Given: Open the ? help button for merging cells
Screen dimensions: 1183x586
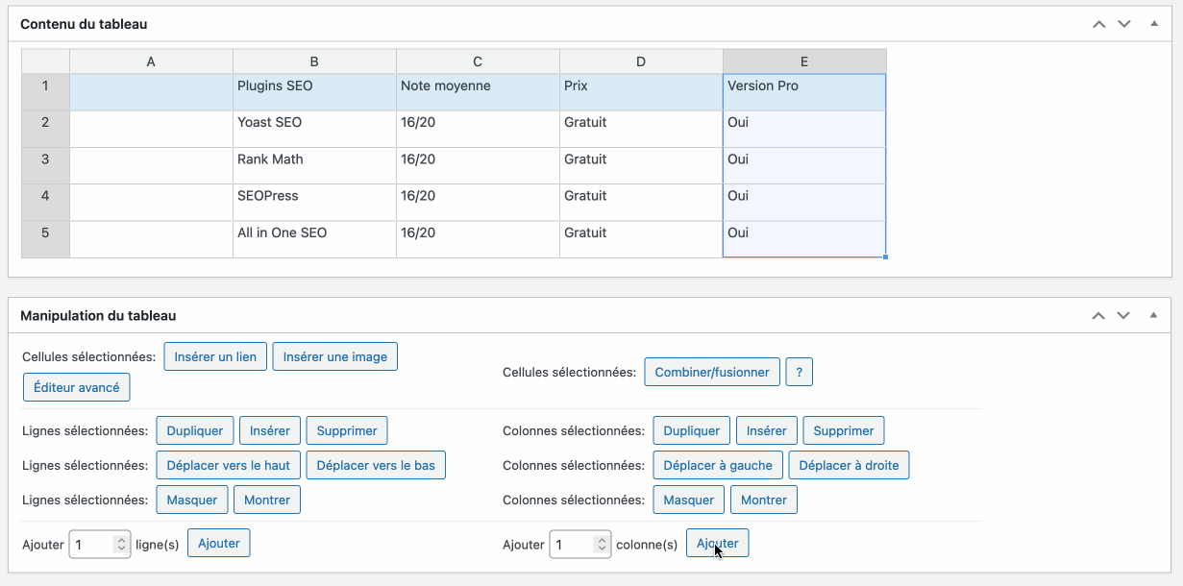Looking at the screenshot, I should tap(800, 372).
